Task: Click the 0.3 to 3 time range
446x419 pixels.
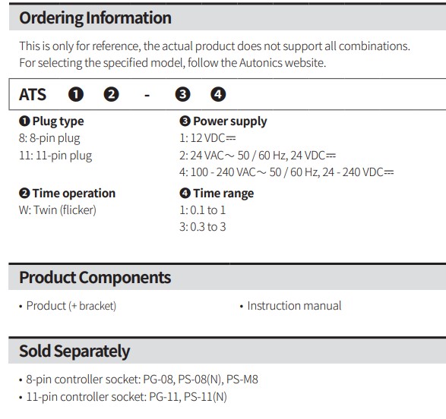Action: point(203,227)
